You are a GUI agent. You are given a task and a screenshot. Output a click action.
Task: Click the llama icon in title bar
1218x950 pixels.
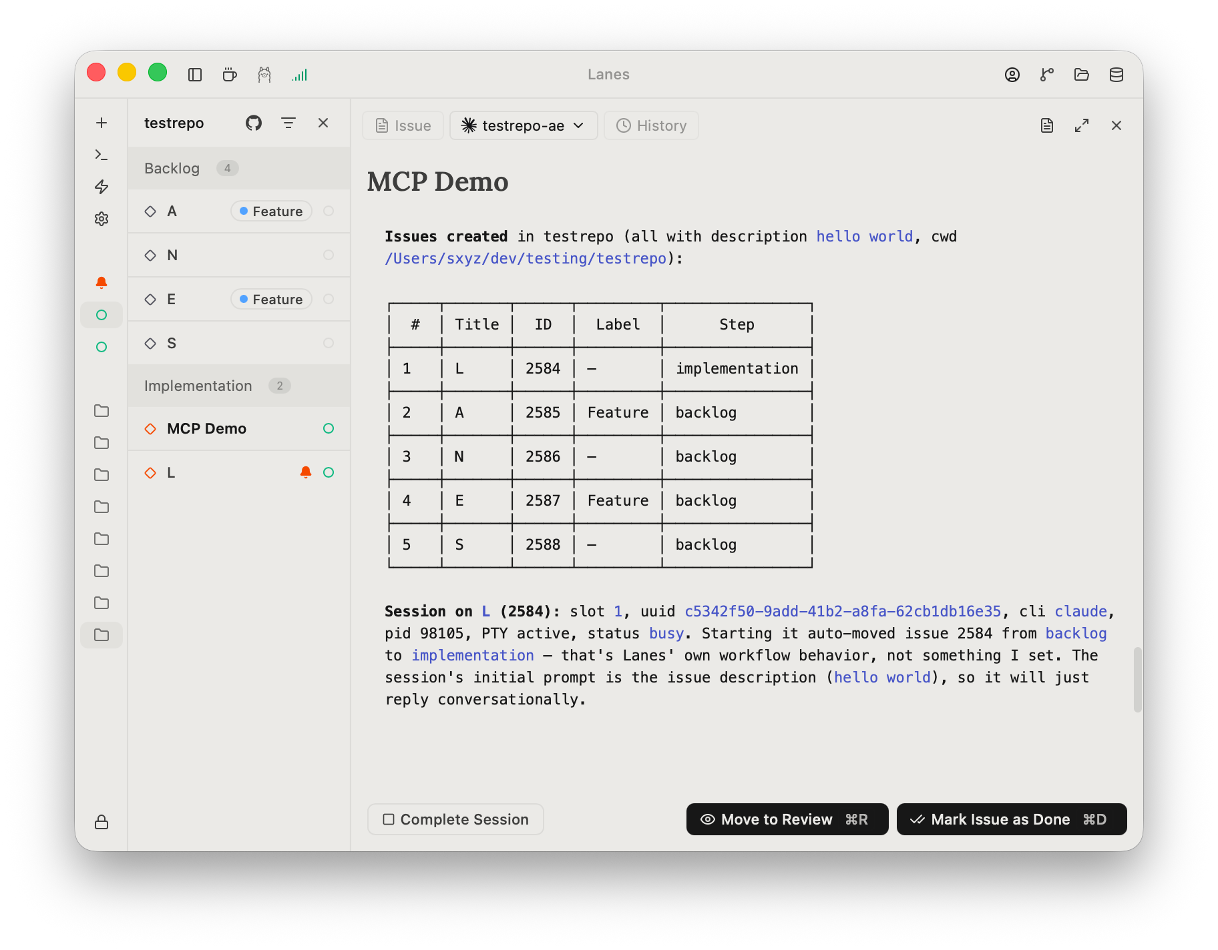(x=264, y=75)
